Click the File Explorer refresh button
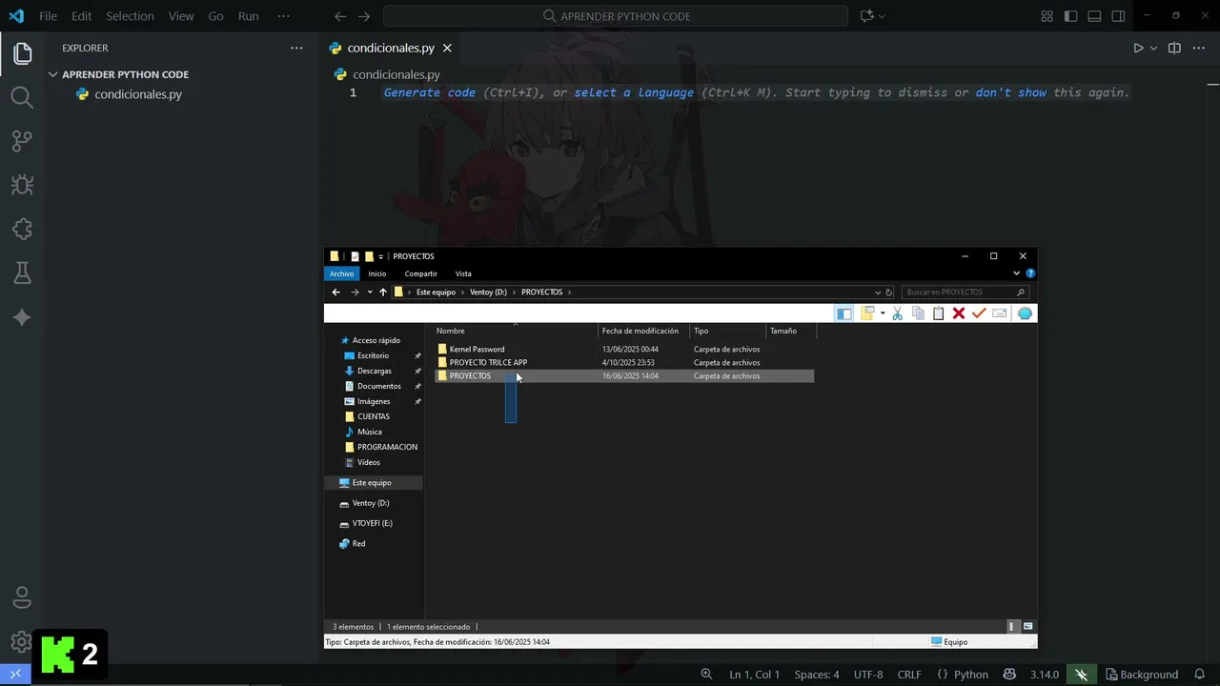1220x686 pixels. tap(888, 293)
